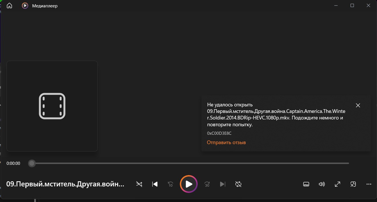Rewind 10 seconds back
The height and width of the screenshot is (202, 377).
170,184
